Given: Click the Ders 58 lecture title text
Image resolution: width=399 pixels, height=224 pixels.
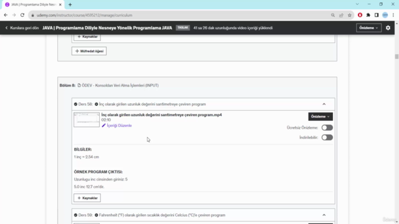Looking at the screenshot, I should pos(152,104).
